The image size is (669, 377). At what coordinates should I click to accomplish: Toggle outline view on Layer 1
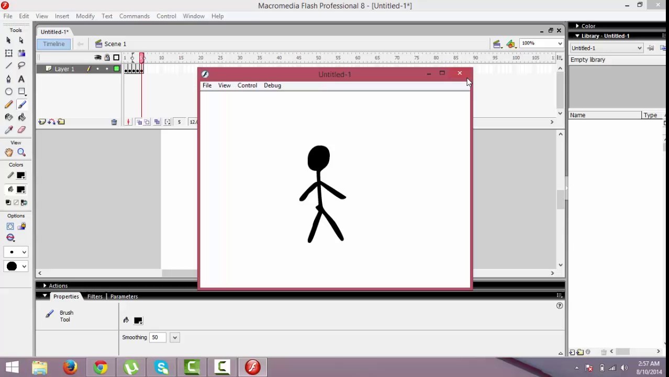point(116,69)
